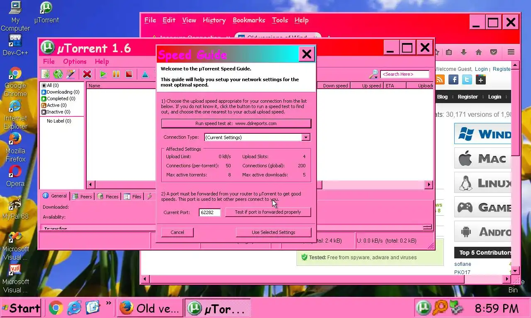
Task: Click the red Stop torrent icon
Action: click(129, 74)
